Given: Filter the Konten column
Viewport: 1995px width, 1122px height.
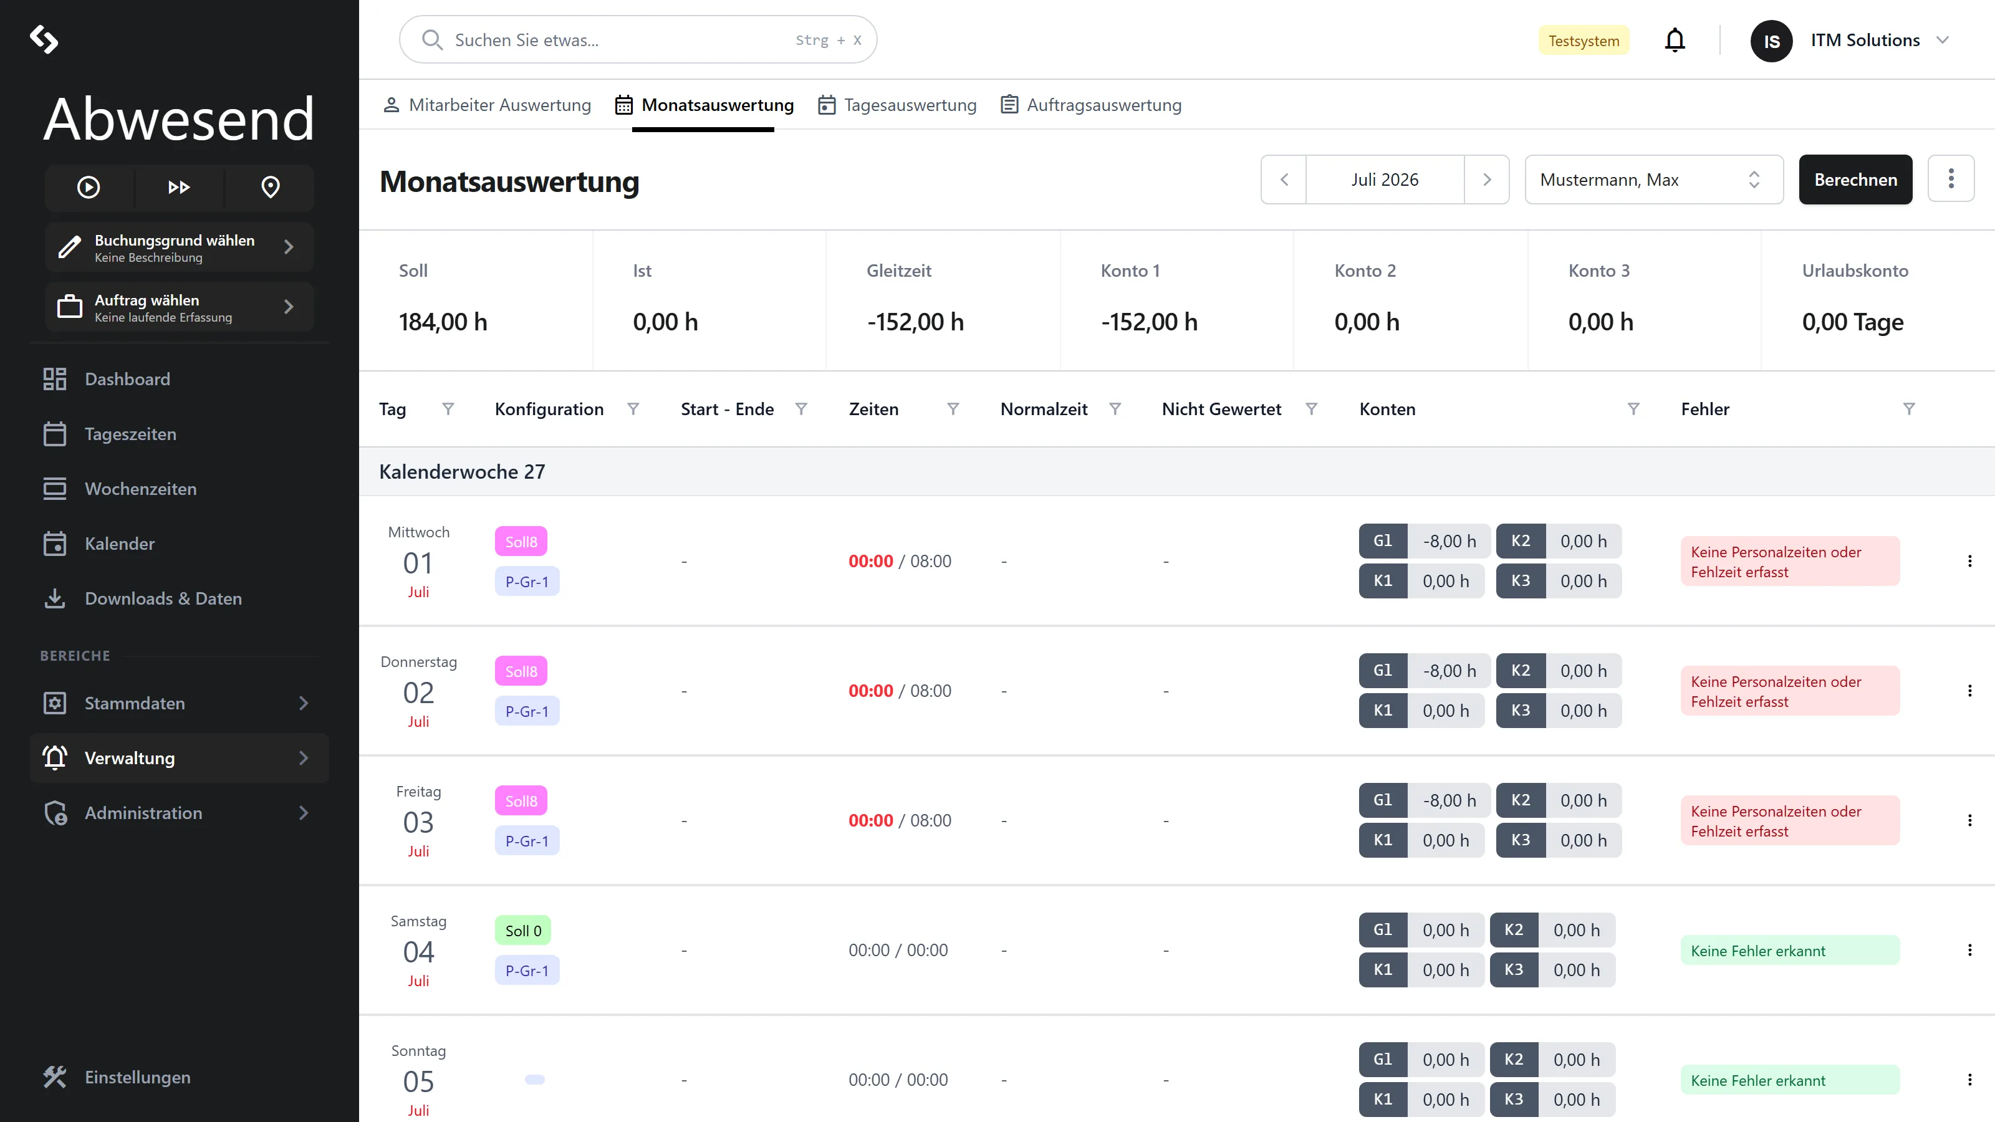Looking at the screenshot, I should click(1633, 409).
